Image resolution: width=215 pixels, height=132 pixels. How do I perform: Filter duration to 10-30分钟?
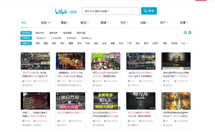pos(57,38)
